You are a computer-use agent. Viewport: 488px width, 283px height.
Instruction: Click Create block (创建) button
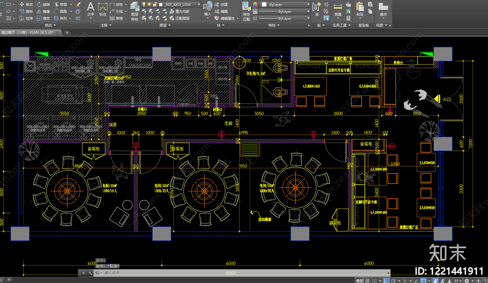click(221, 5)
